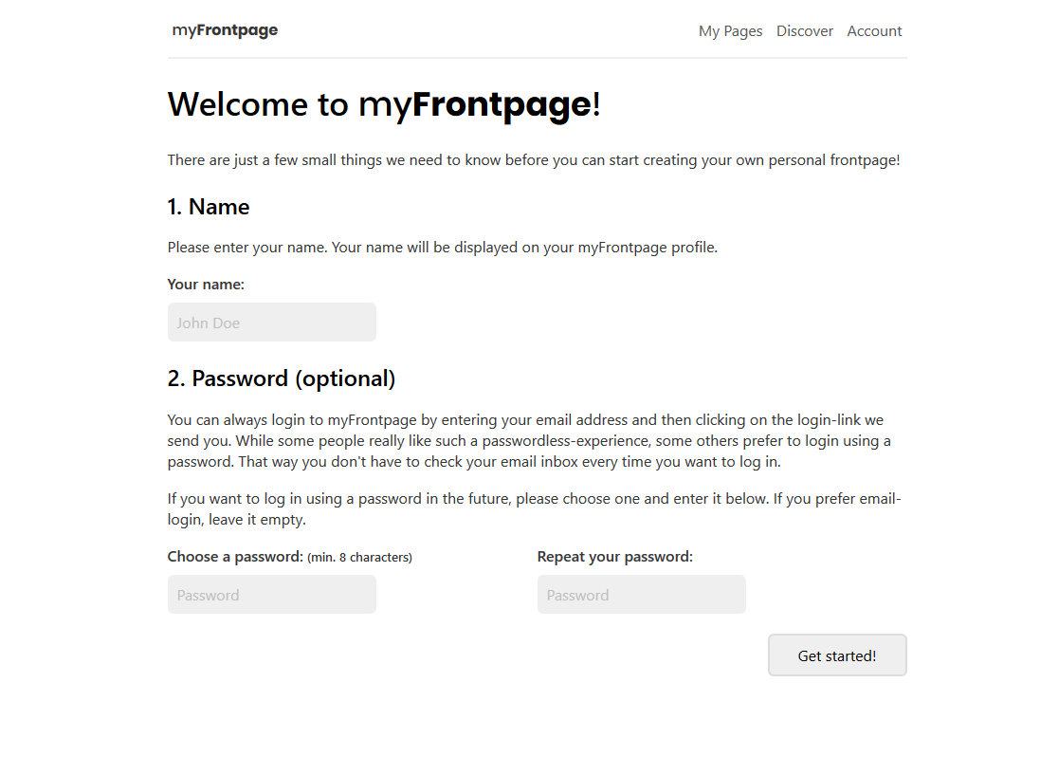The height and width of the screenshot is (775, 1040).
Task: Click the "2. Password (optional)" heading
Action: tap(282, 378)
